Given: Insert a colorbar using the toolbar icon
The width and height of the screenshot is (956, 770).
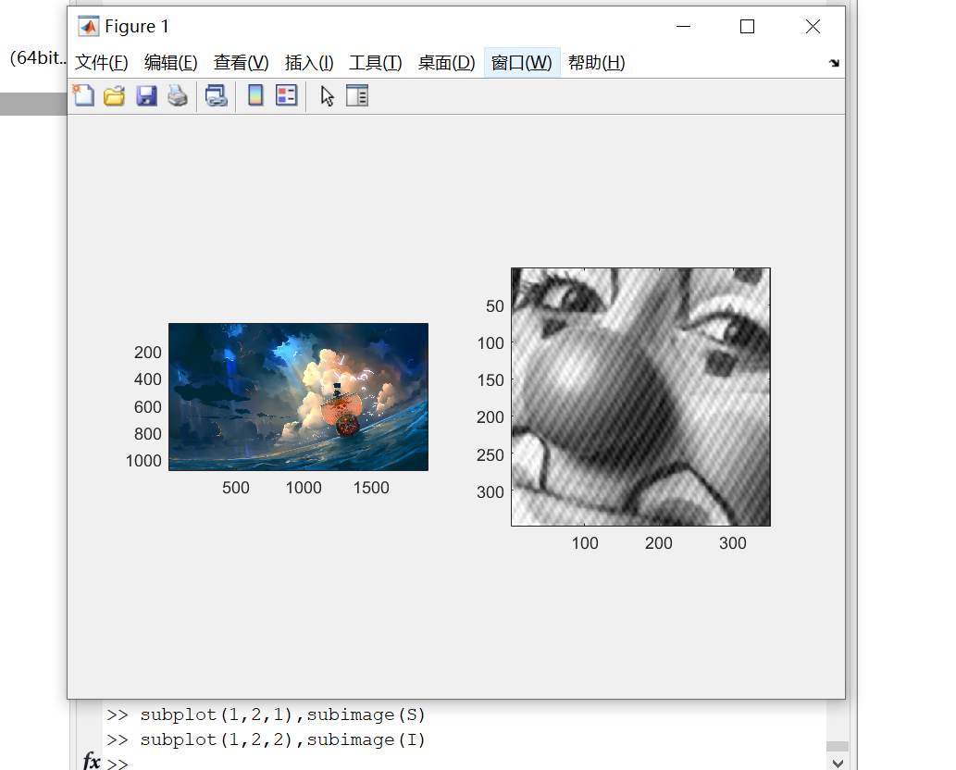Looking at the screenshot, I should click(x=255, y=95).
